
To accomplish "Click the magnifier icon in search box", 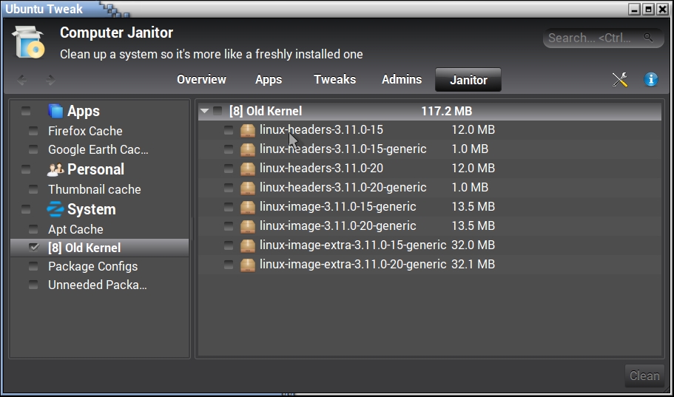I will point(648,38).
